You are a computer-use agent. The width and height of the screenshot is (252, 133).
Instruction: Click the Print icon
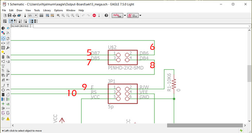pos(14,15)
